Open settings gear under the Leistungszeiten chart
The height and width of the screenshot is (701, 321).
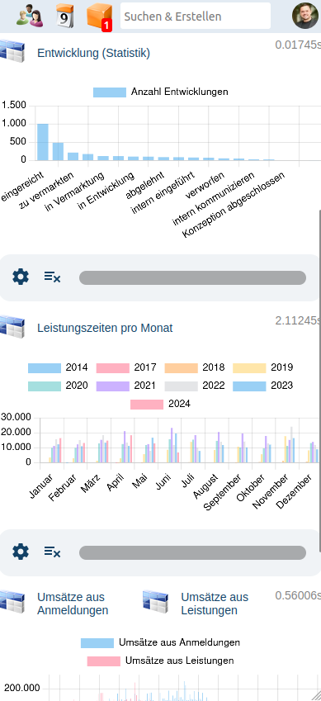coord(21,552)
